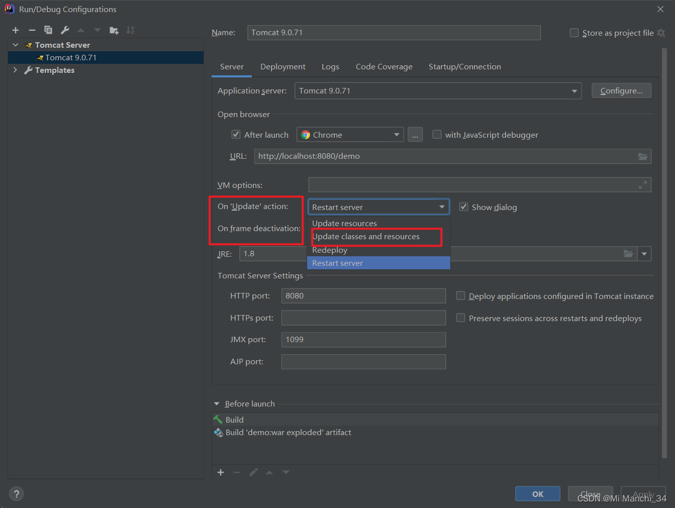Edit the Before launch task with the pencil
Screen dimensions: 675x508
point(253,472)
